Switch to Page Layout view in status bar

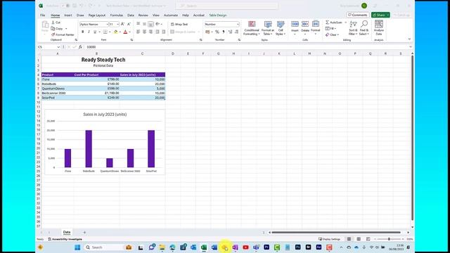(359, 239)
